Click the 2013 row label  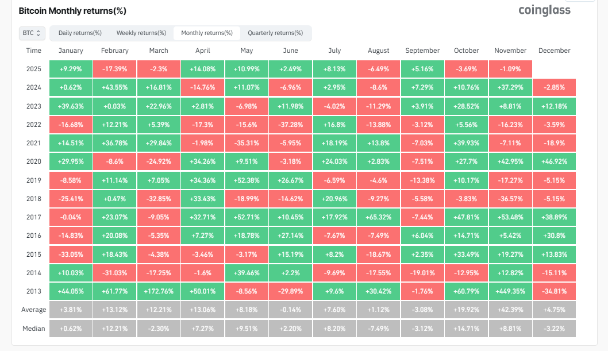click(x=33, y=291)
